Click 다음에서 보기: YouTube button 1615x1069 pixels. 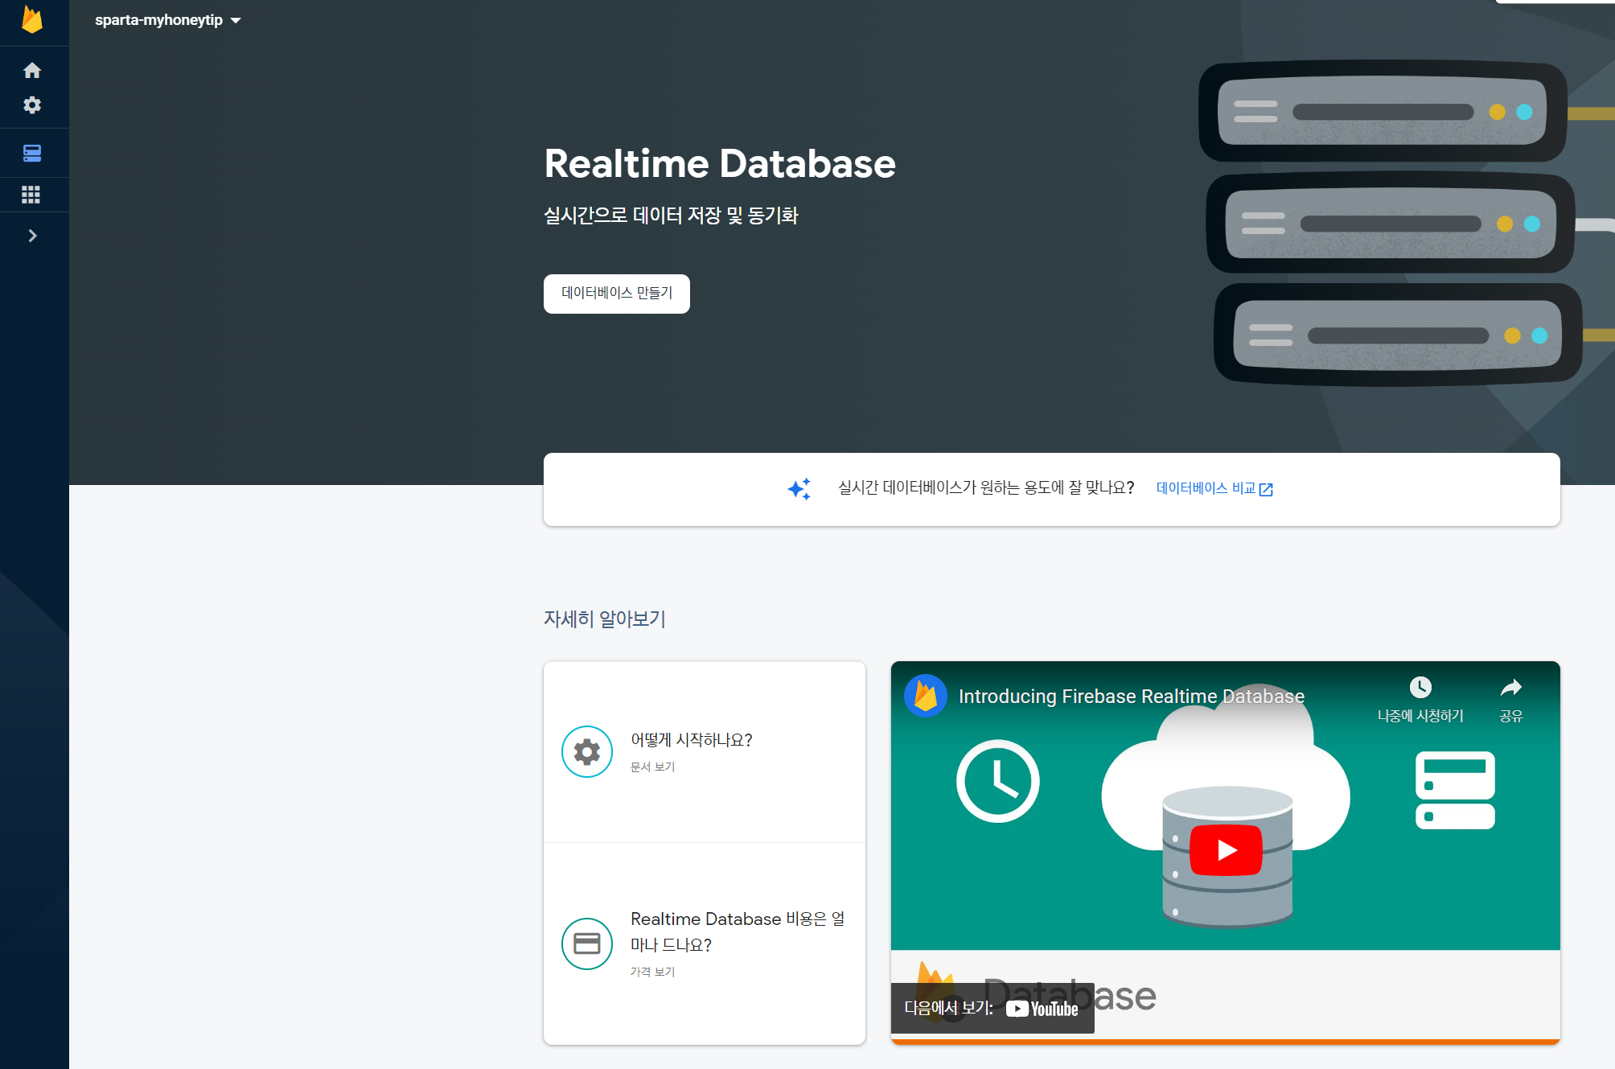click(x=992, y=1008)
